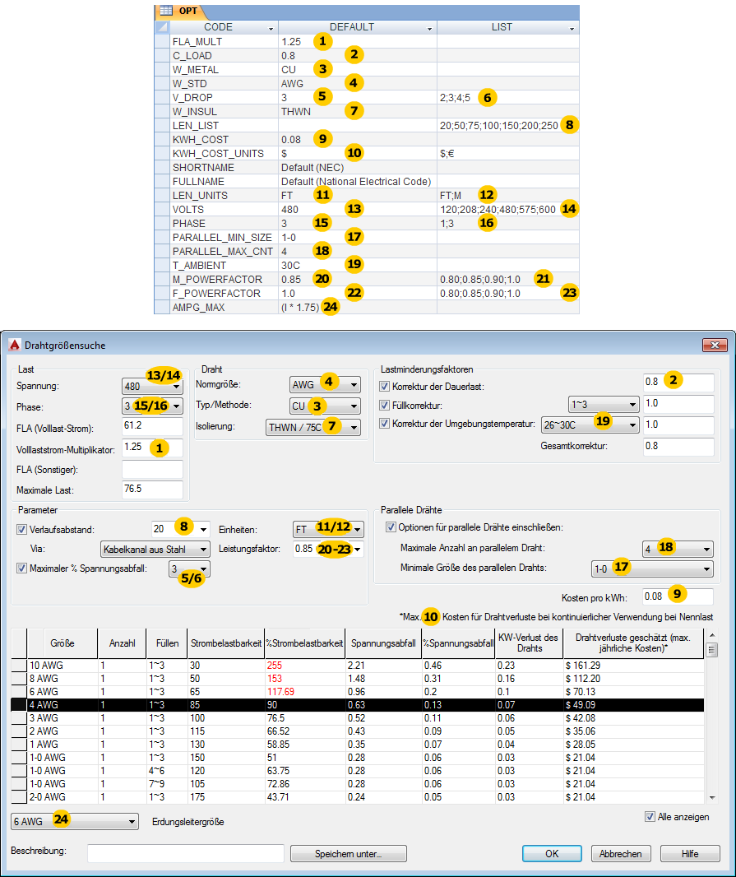The height and width of the screenshot is (877, 736).
Task: Click the OPT table icon
Action: (x=166, y=11)
